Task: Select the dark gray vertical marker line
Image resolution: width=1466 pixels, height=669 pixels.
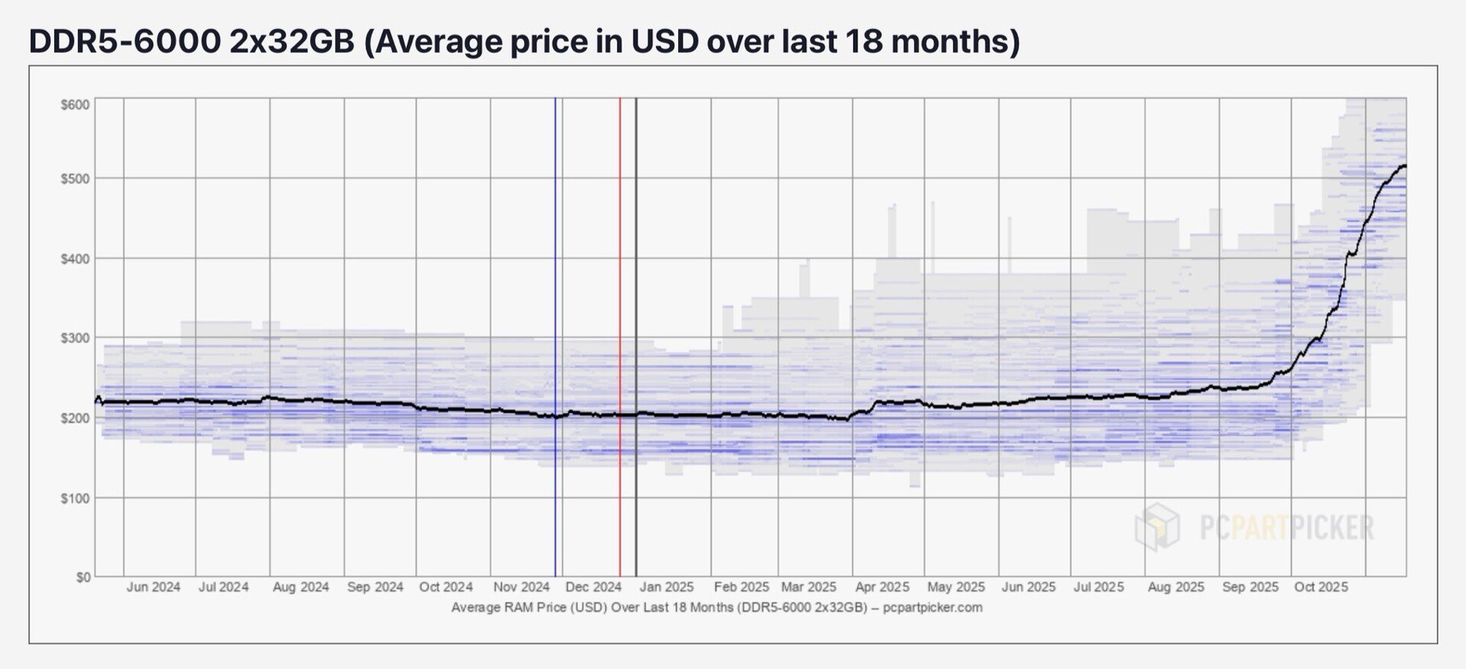Action: click(x=636, y=336)
